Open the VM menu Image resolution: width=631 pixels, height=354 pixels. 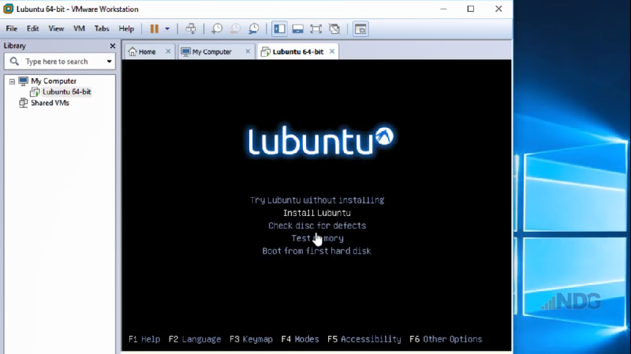(79, 29)
